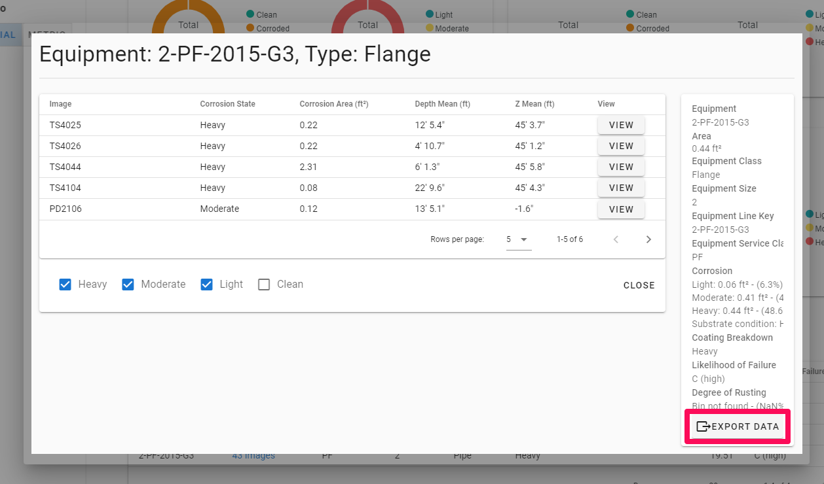Open the view for image TS4044

point(621,167)
